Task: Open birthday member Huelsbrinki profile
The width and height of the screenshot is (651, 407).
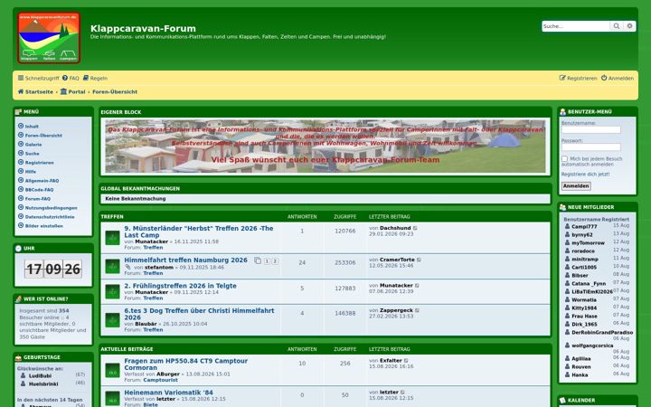Action: pos(43,384)
